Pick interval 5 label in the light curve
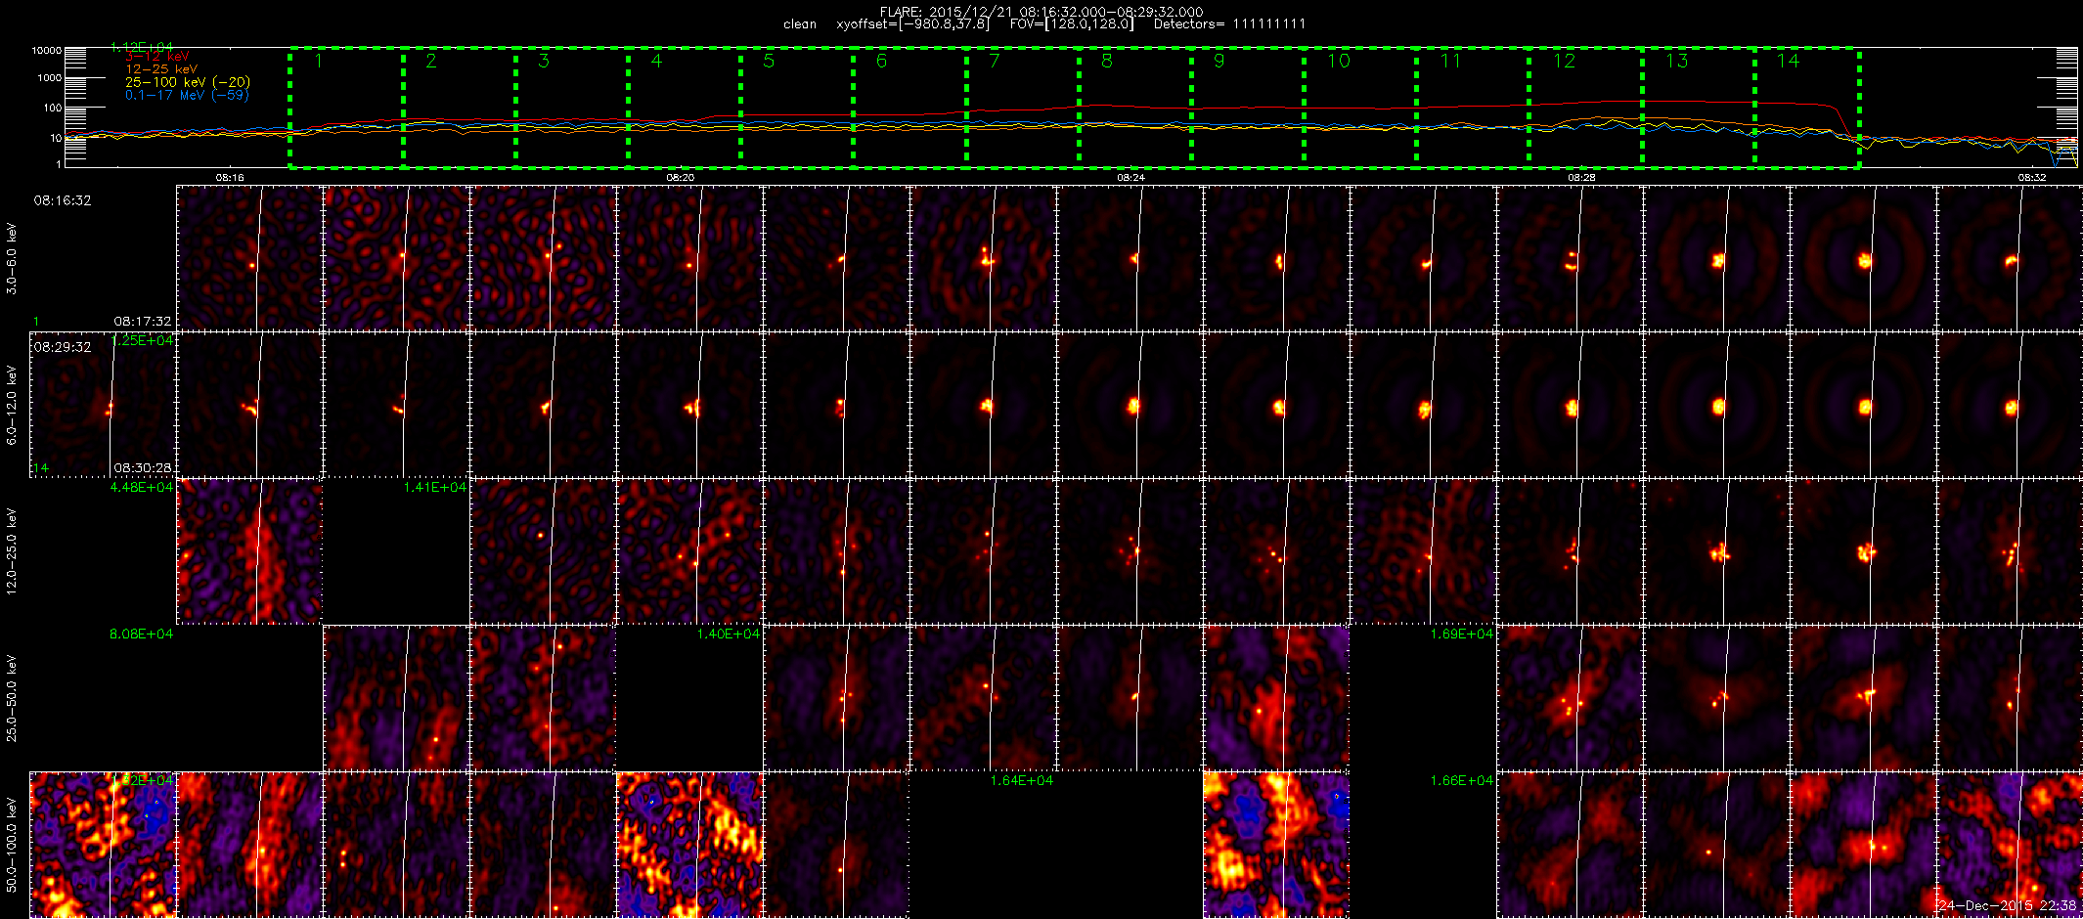Image resolution: width=2083 pixels, height=919 pixels. 769,62
